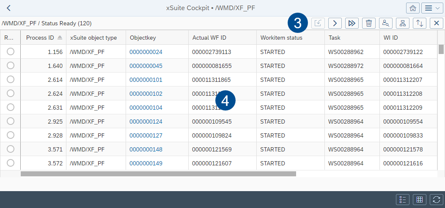Open the hamburger menu dropdown in the header
Screen dimensions: 445x208
[x=431, y=8]
